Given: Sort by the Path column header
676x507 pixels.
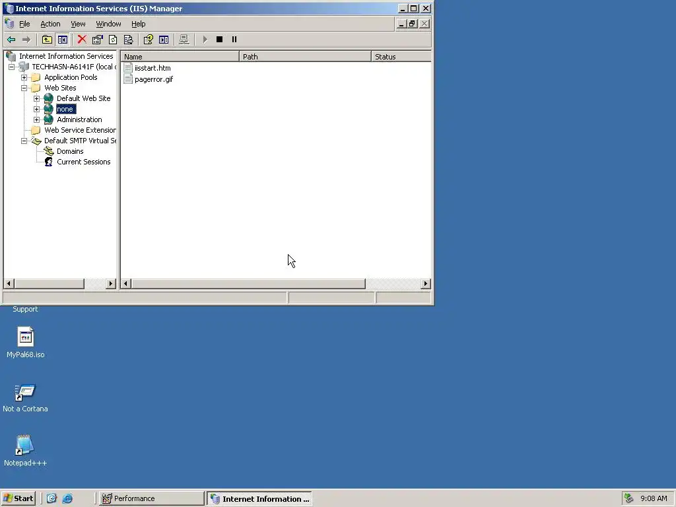Looking at the screenshot, I should (305, 57).
